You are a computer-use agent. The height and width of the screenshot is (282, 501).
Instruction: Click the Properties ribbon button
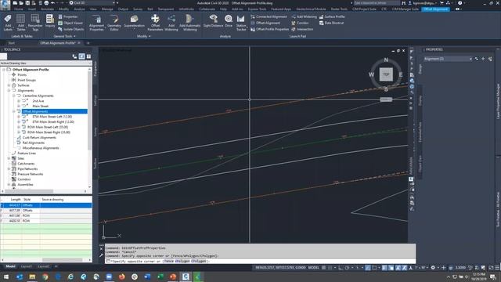(x=68, y=16)
